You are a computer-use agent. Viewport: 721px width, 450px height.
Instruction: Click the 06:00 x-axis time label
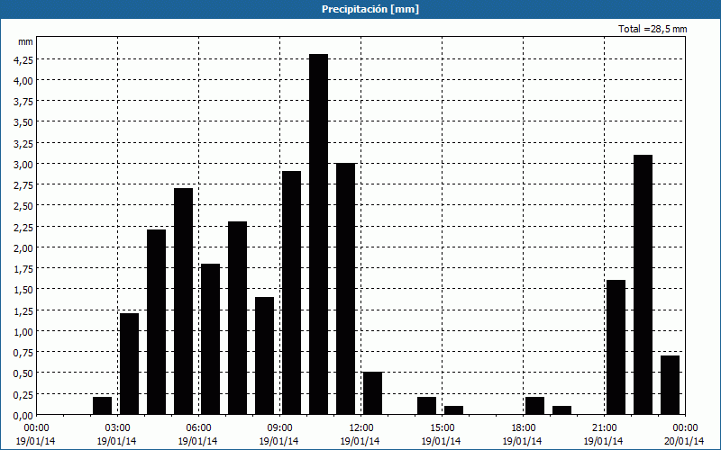199,428
